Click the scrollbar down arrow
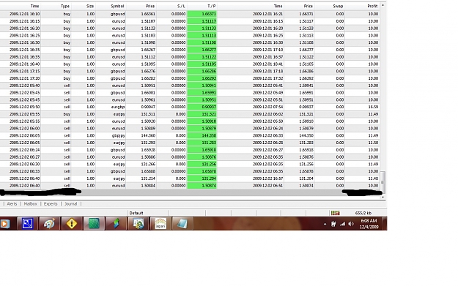The height and width of the screenshot is (286, 458). coord(383,197)
